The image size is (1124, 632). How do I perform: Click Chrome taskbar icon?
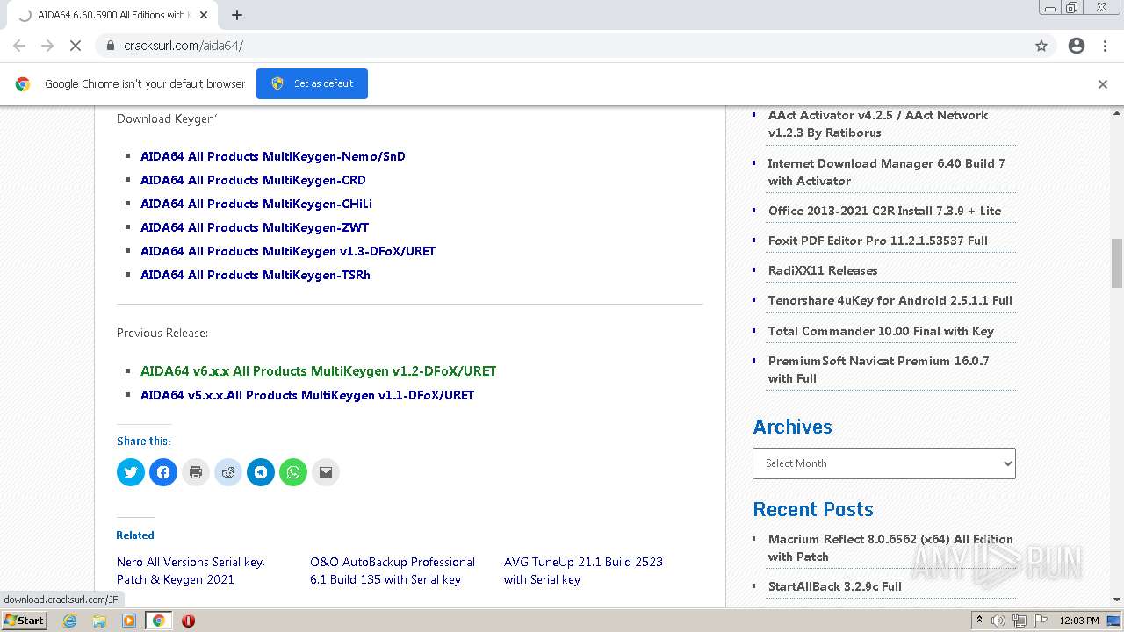coord(159,621)
